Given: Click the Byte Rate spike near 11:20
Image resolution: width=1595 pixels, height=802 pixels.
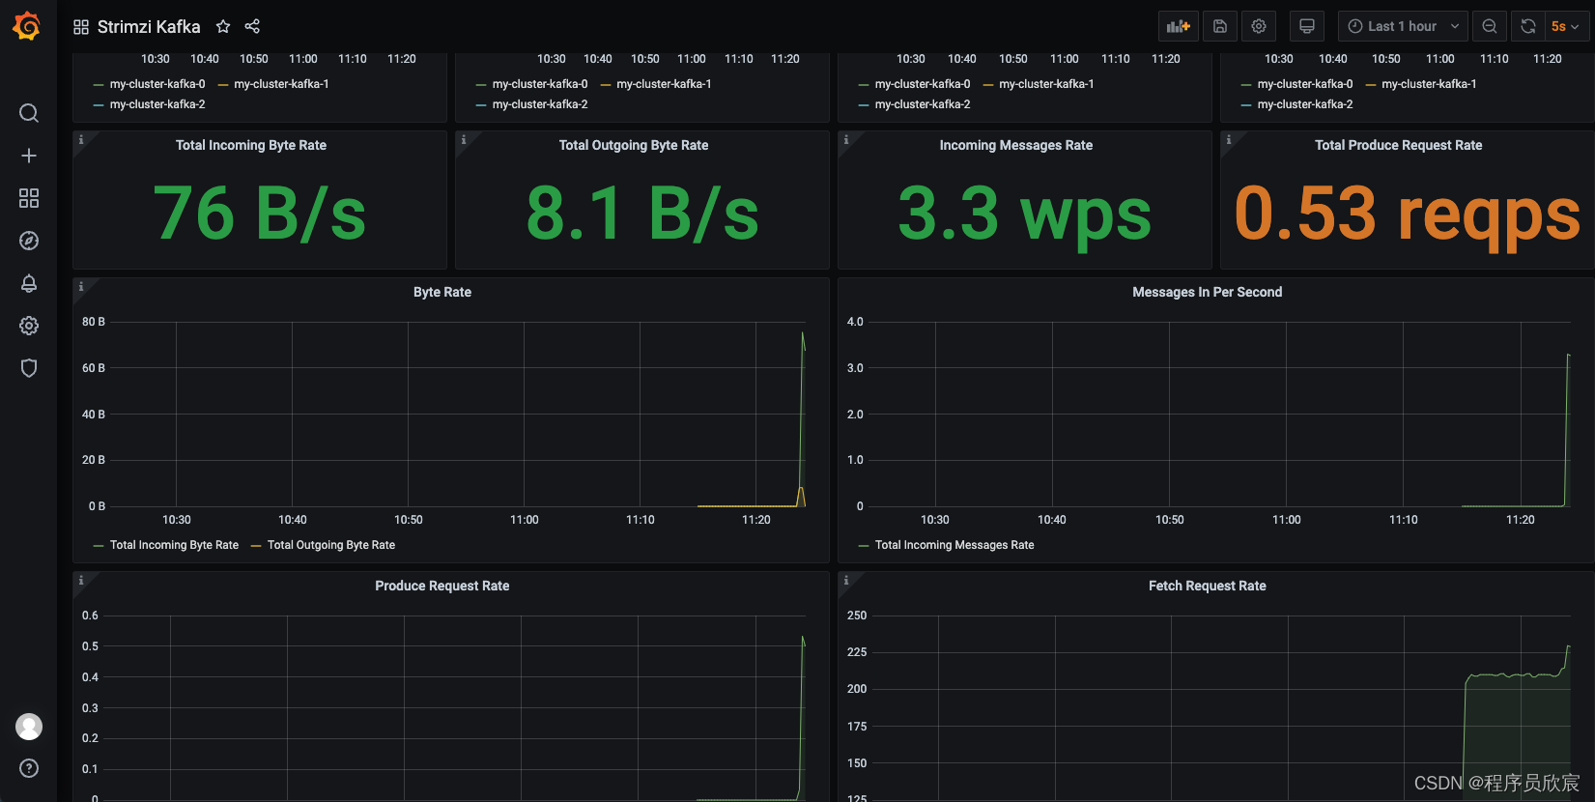Looking at the screenshot, I should (802, 418).
